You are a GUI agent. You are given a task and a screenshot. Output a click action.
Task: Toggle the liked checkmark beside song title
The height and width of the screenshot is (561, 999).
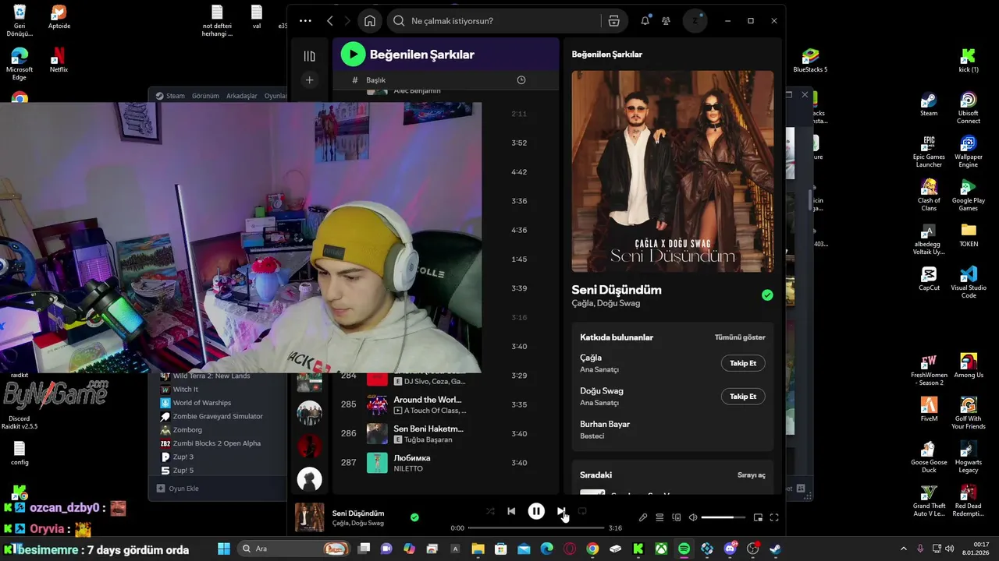tap(767, 295)
